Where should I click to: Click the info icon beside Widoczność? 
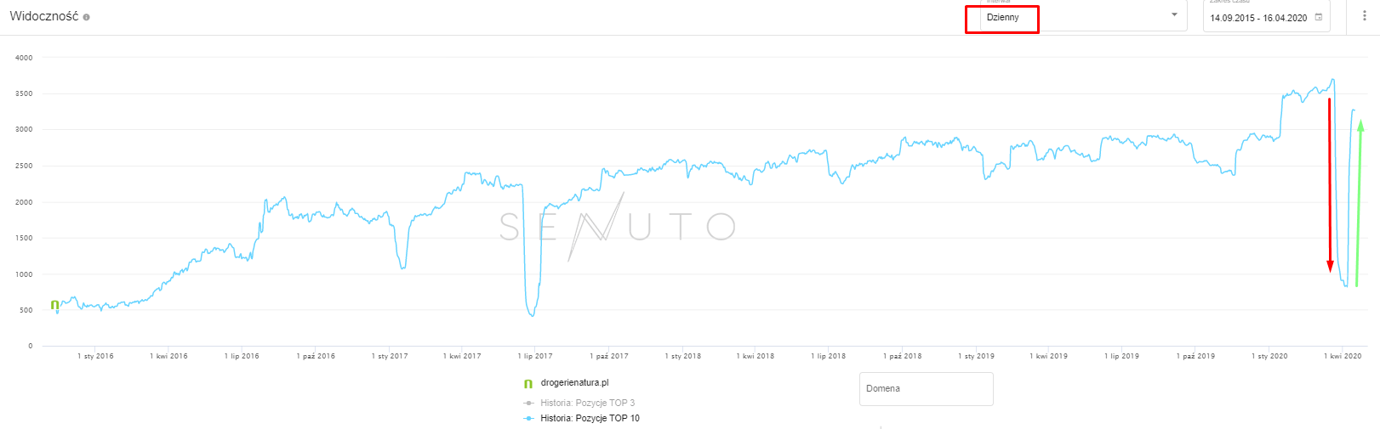pyautogui.click(x=87, y=17)
